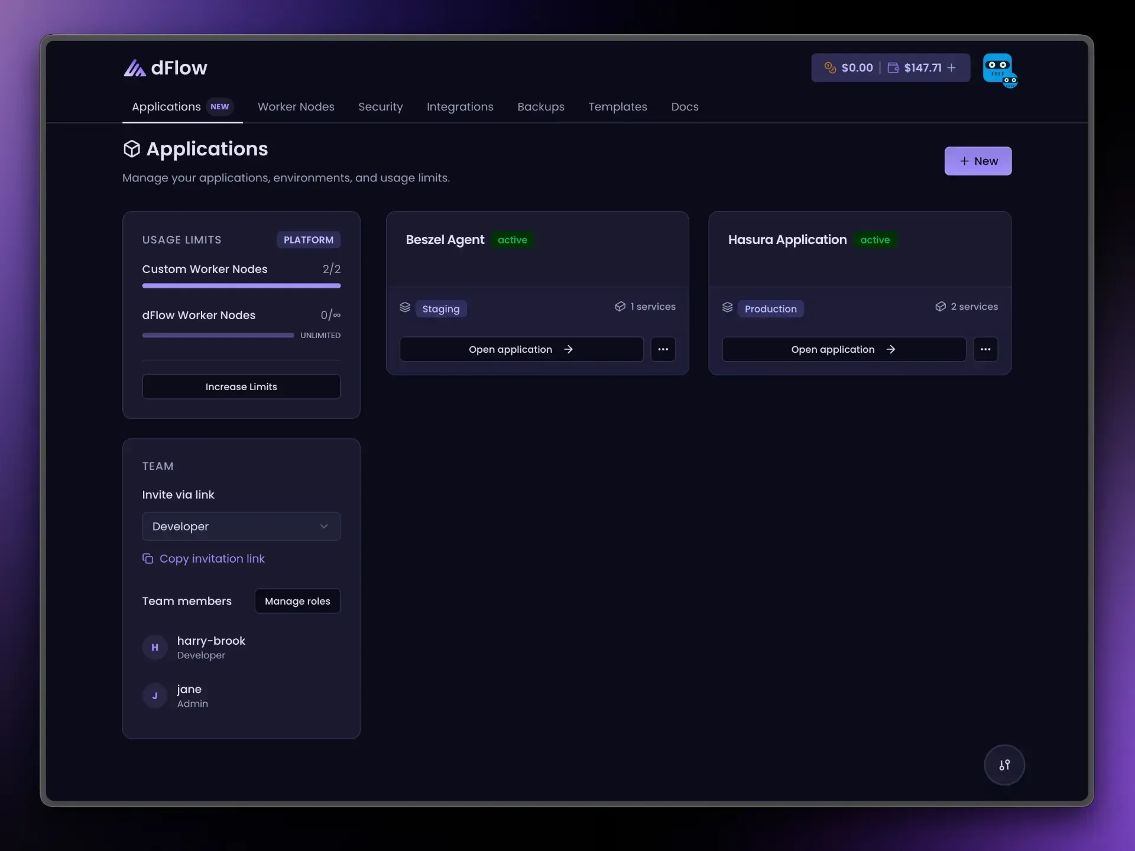1135x851 pixels.
Task: Expand the Developer role dropdown
Action: [x=241, y=526]
